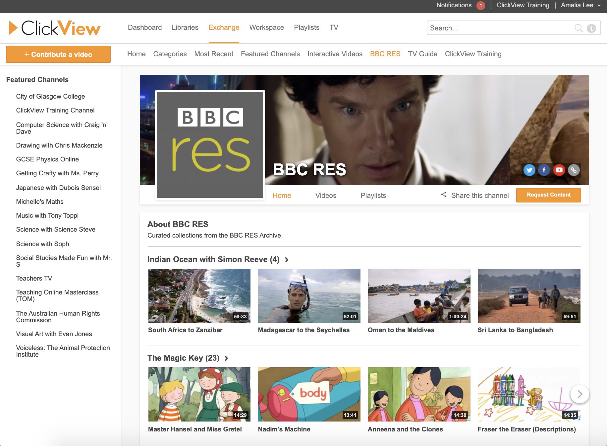Expand Indian Ocean with Simon Reeve chevron

click(x=287, y=260)
